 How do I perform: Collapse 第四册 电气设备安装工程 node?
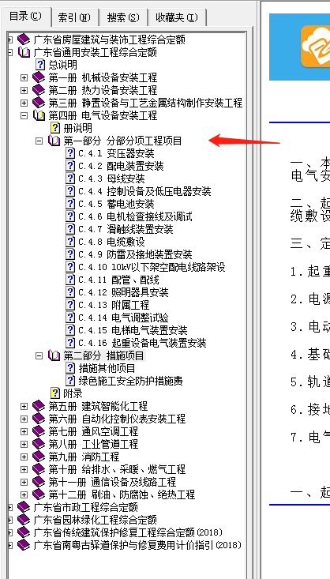(24, 115)
